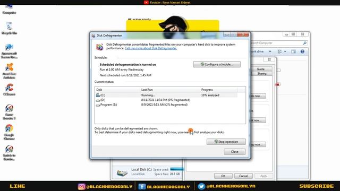340x191 pixels.
Task: Click the Facebook icon in bottom banner
Action: point(142,186)
